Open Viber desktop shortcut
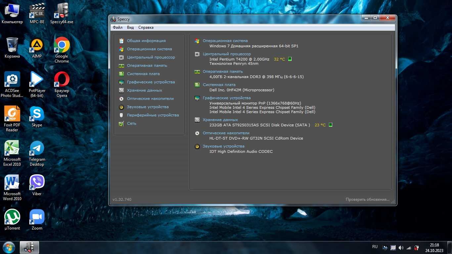This screenshot has width=452, height=254. [37, 185]
